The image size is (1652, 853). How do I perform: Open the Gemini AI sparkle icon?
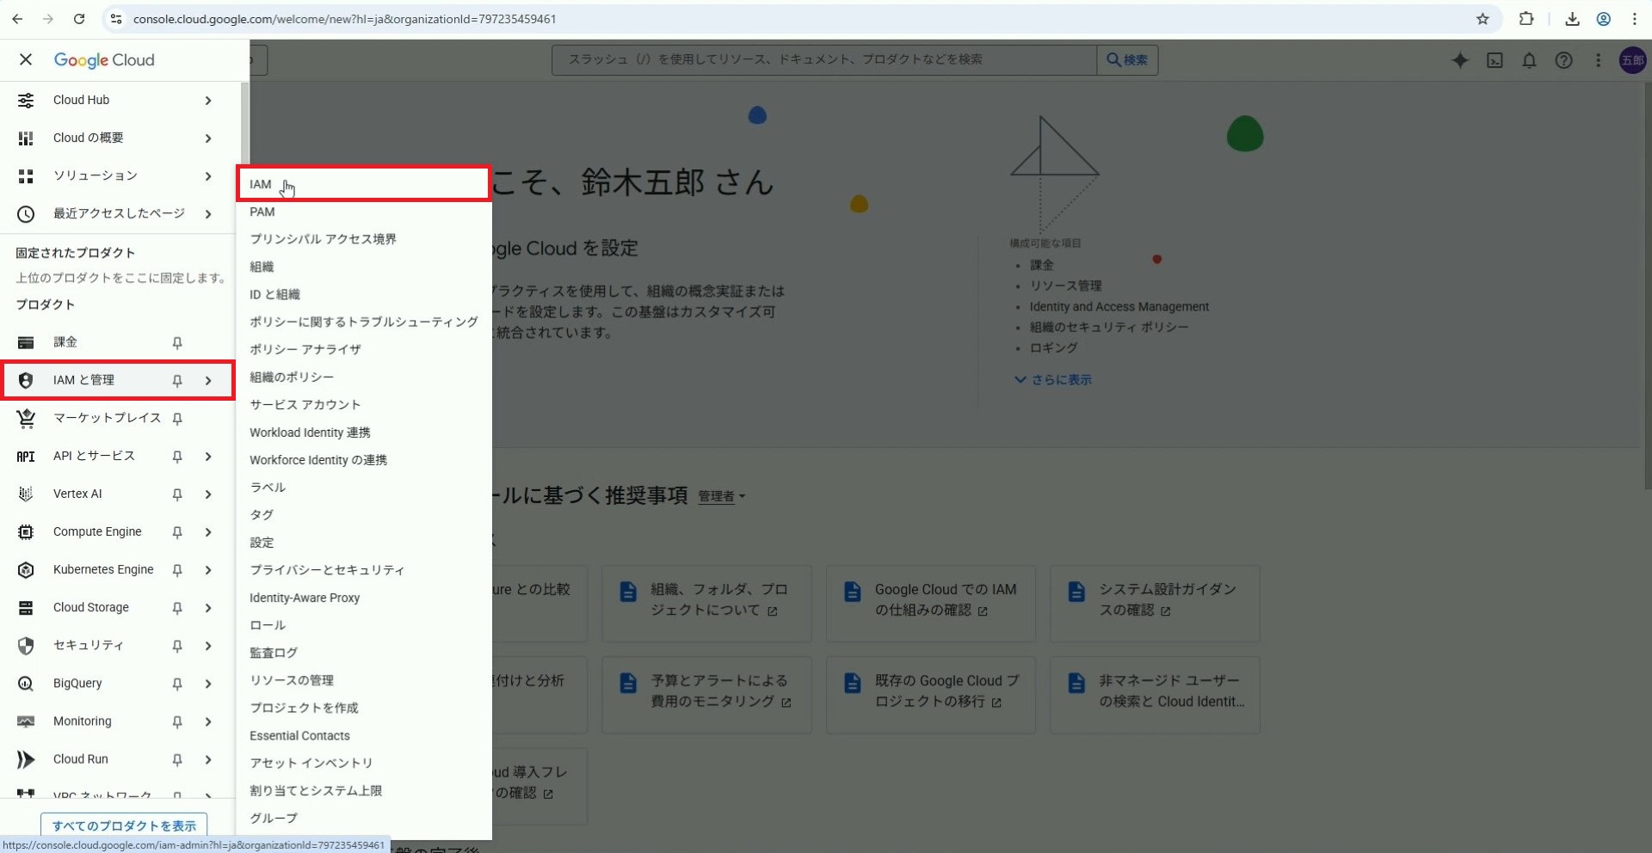coord(1460,60)
